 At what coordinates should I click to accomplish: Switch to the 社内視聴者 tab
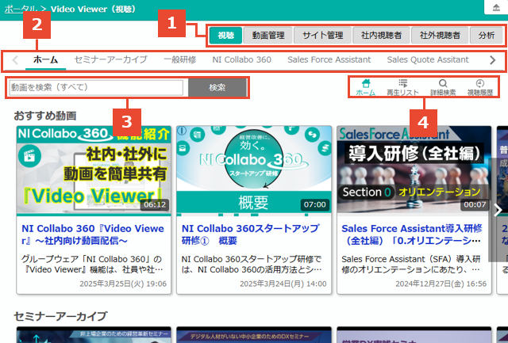(381, 35)
